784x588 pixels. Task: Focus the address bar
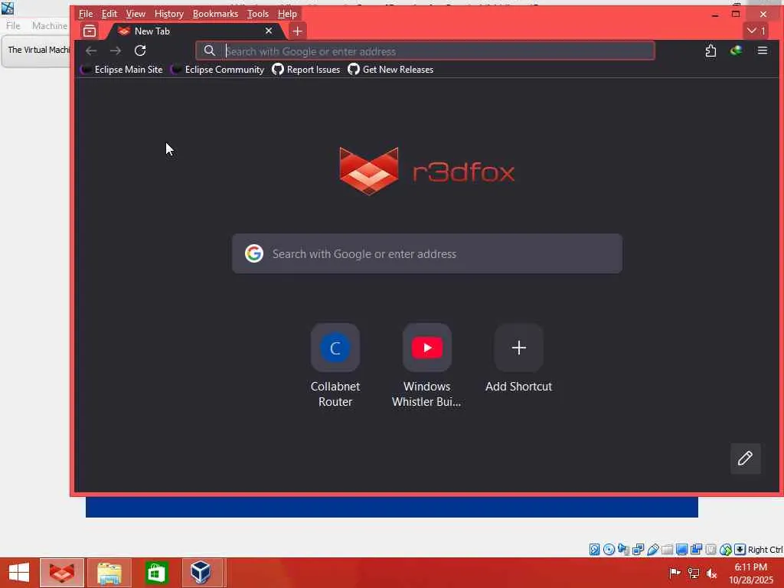click(x=426, y=51)
